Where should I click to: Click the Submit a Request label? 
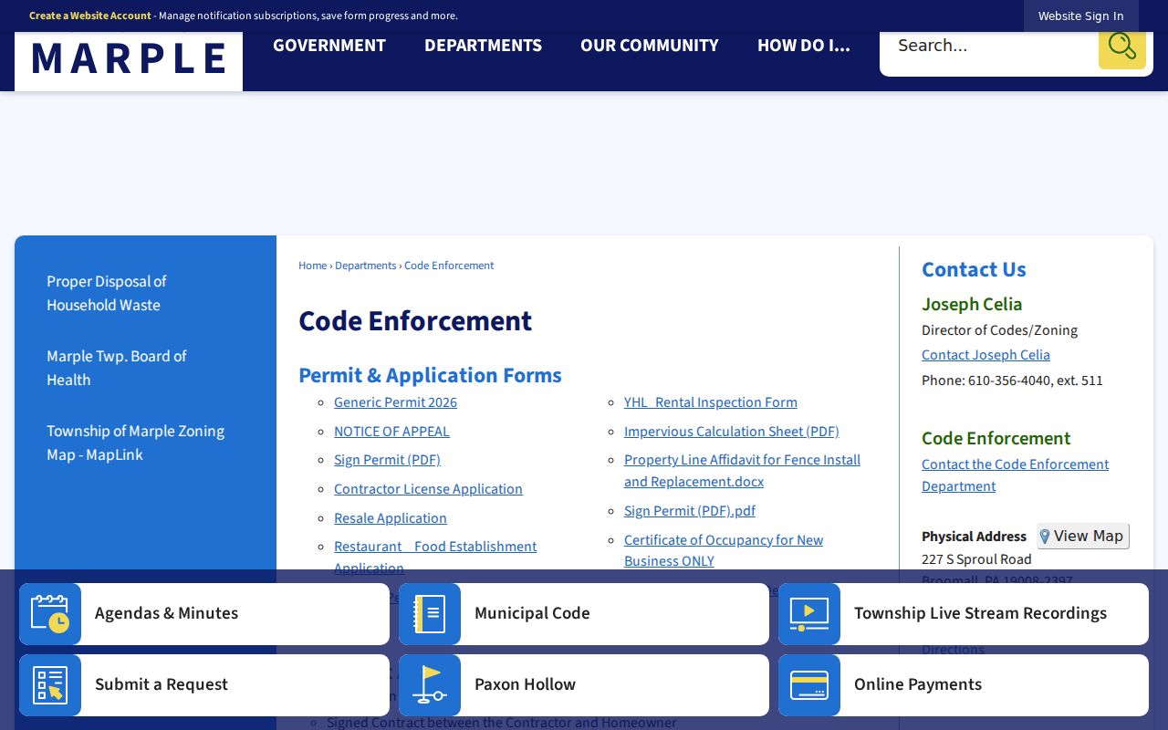point(162,685)
